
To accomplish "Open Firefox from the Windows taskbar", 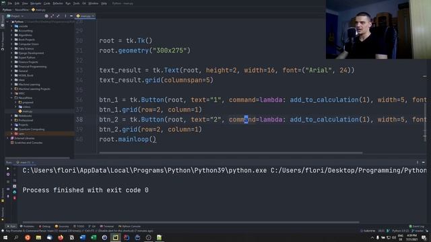I will click(61, 237).
